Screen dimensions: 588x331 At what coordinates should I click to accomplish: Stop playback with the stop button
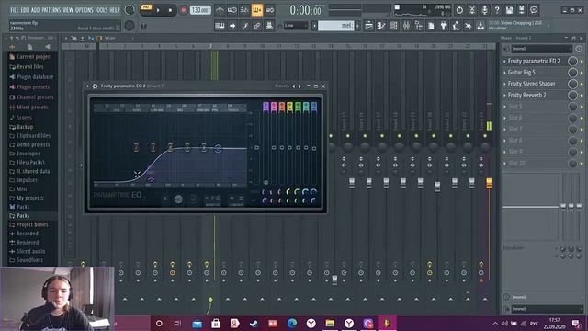pyautogui.click(x=170, y=10)
